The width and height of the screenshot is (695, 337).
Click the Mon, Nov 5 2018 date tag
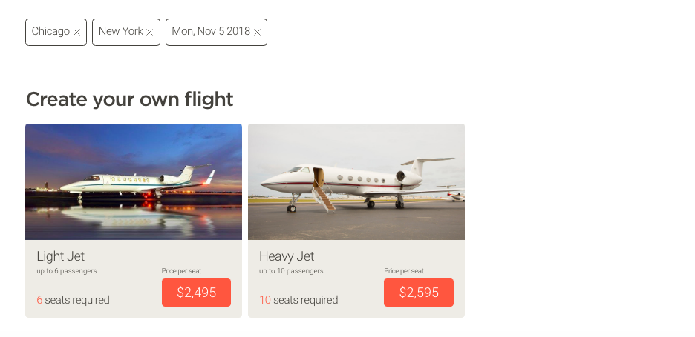[x=211, y=32]
